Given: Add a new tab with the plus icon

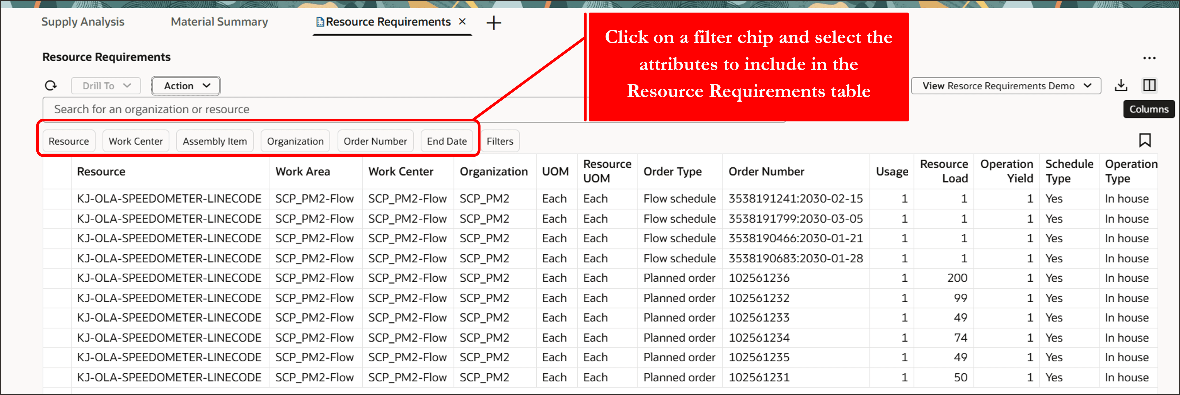Looking at the screenshot, I should (494, 23).
